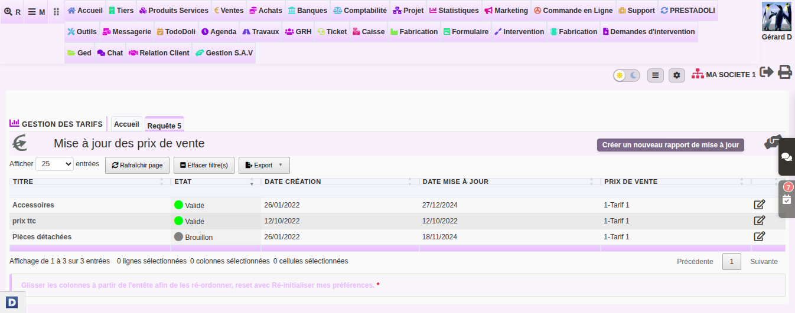Click the euro refresh icon beside title

20,143
